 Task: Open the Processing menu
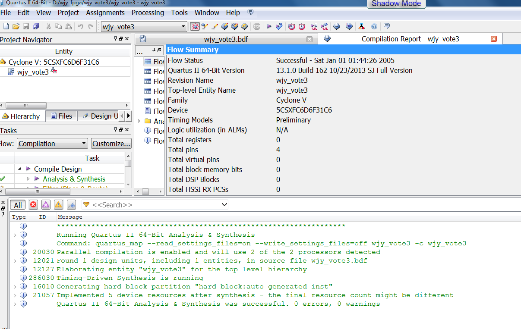coord(148,13)
